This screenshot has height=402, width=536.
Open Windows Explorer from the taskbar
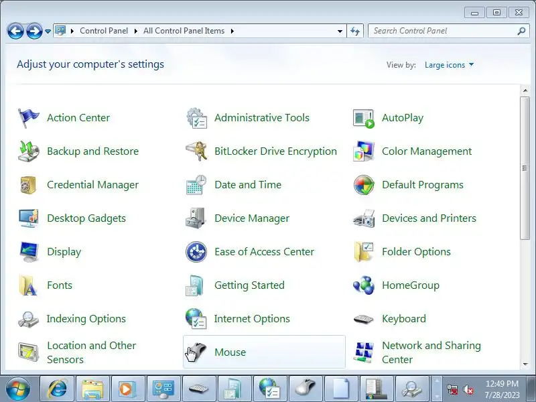tap(92, 389)
